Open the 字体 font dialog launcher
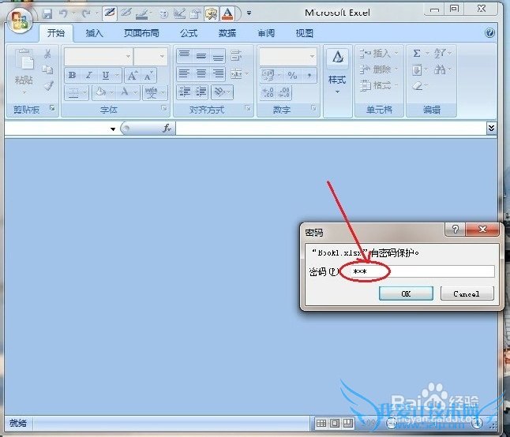The image size is (510, 437). tap(163, 108)
